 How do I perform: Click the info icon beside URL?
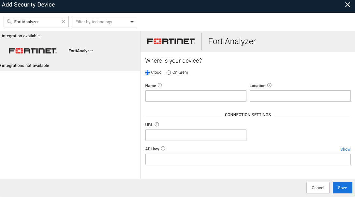point(157,124)
